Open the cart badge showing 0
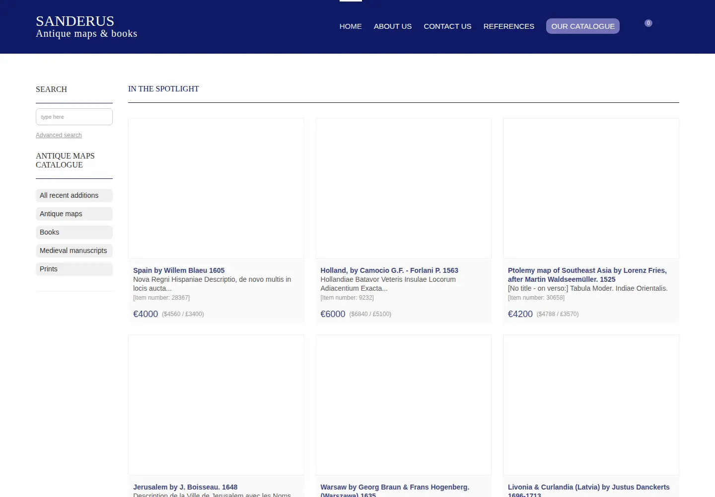Viewport: 715px width, 497px height. pyautogui.click(x=648, y=23)
